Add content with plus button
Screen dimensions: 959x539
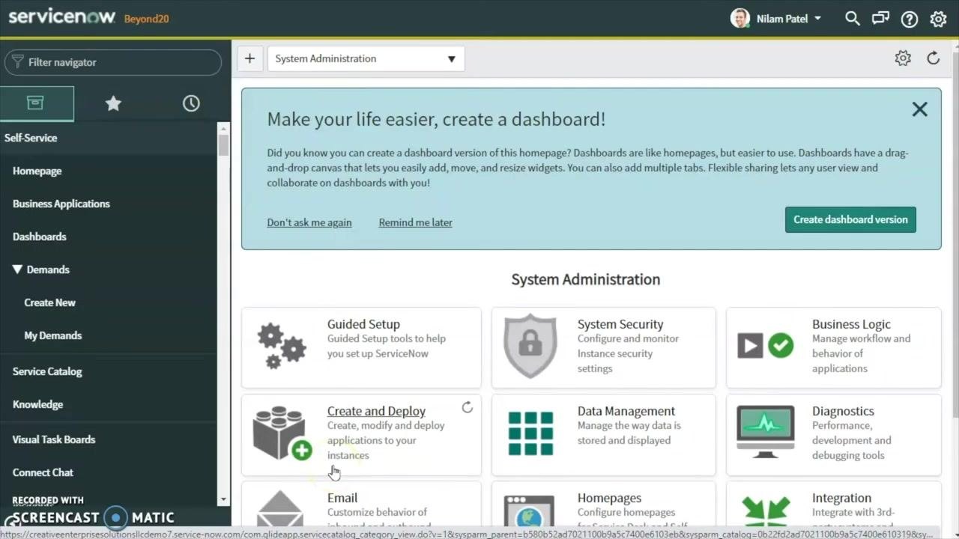pyautogui.click(x=249, y=58)
